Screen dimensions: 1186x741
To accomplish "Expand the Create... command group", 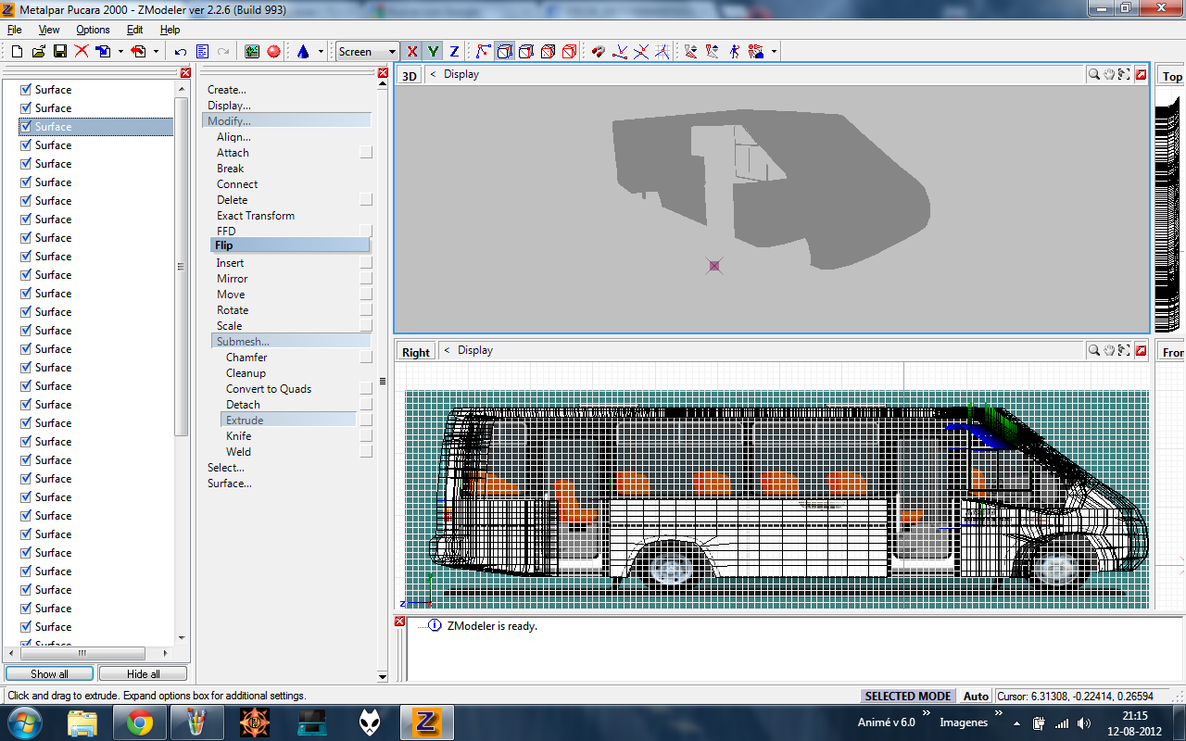I will click(x=227, y=90).
